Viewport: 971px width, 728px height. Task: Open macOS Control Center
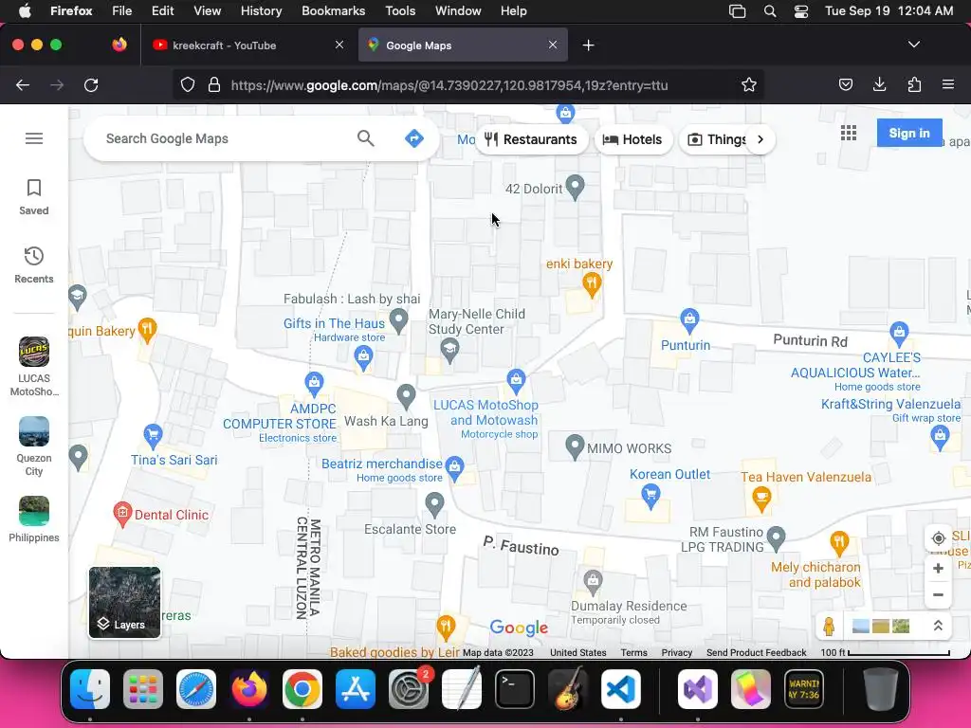click(800, 11)
